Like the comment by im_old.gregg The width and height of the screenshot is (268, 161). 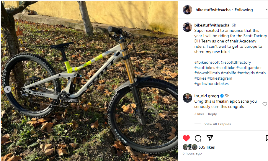[x=264, y=104]
